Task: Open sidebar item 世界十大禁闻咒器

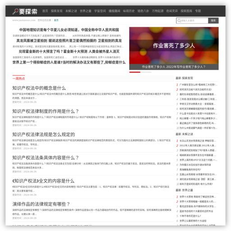Action: point(198,202)
